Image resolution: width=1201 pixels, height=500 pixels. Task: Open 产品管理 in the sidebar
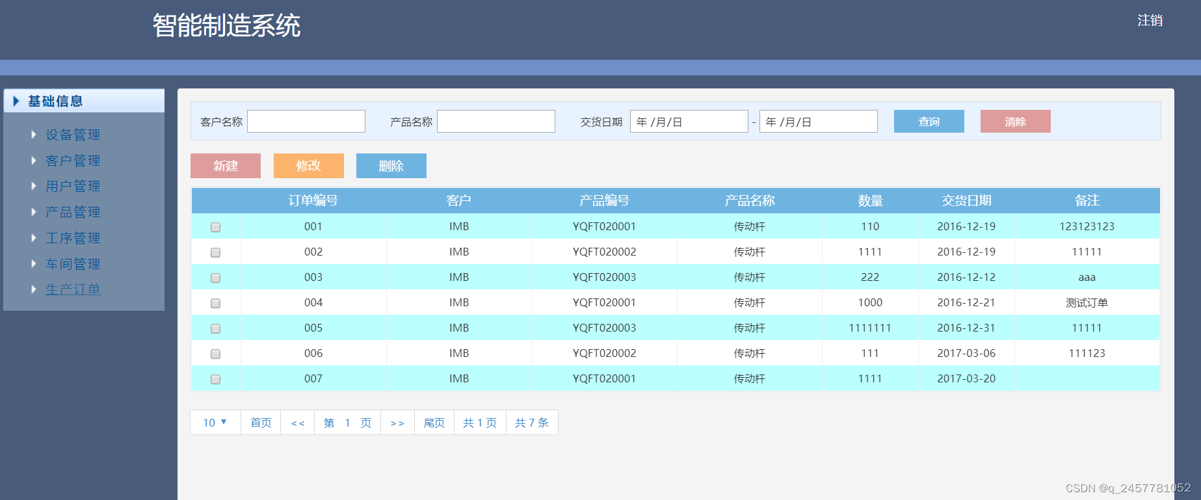tap(73, 212)
